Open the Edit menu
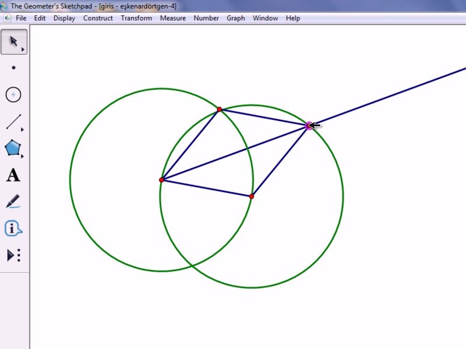This screenshot has width=466, height=349. tap(40, 18)
